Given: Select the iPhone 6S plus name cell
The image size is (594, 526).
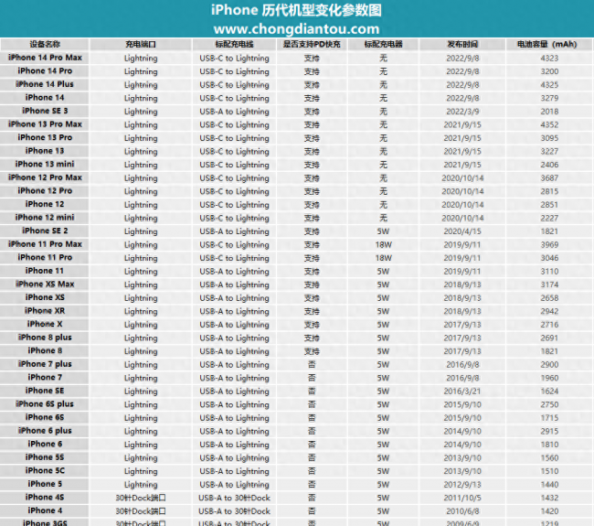Looking at the screenshot, I should click(45, 404).
